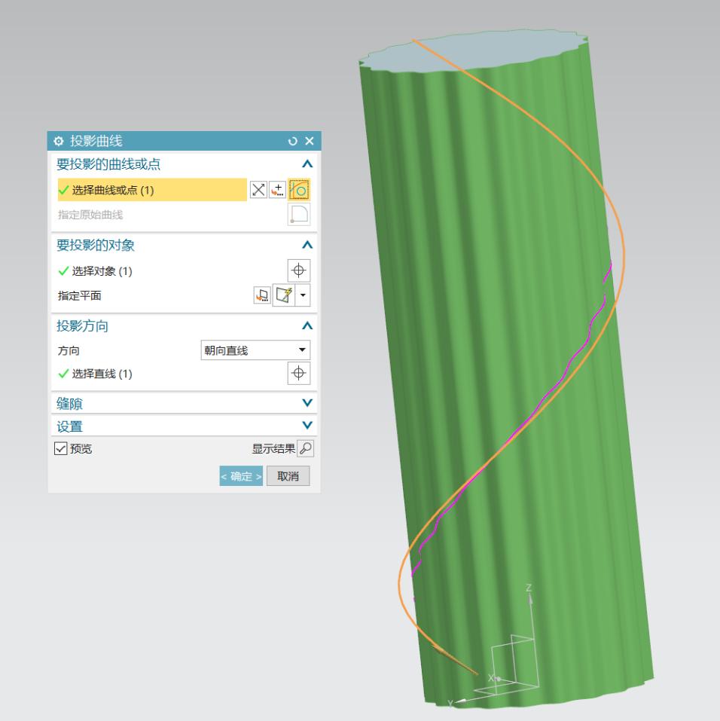The image size is (720, 721).
Task: Collapse the 要投影的曲线或点 section
Action: click(307, 163)
